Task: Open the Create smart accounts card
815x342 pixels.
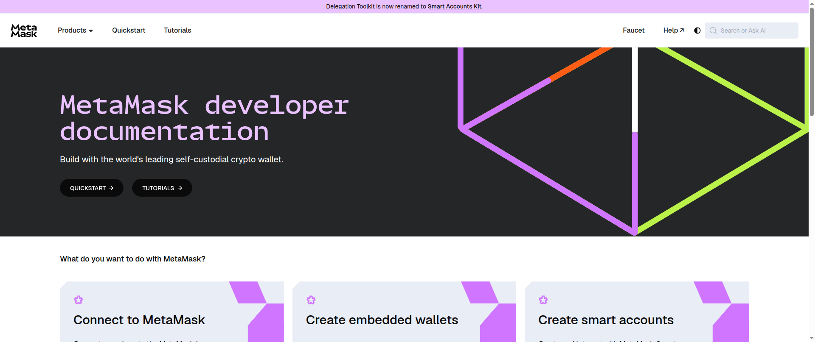Action: click(x=637, y=312)
